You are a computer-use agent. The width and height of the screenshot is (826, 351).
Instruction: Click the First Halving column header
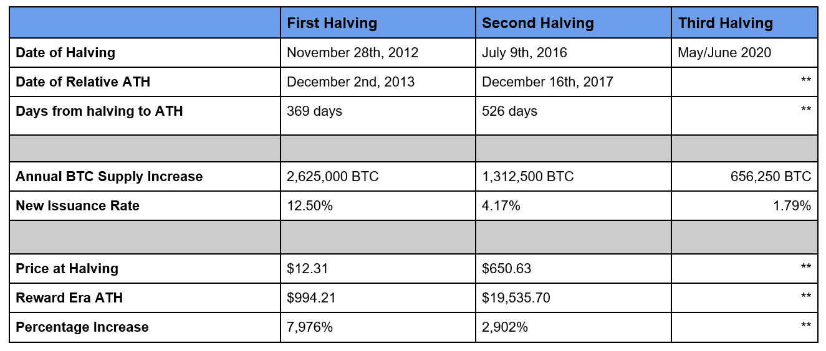coord(332,24)
